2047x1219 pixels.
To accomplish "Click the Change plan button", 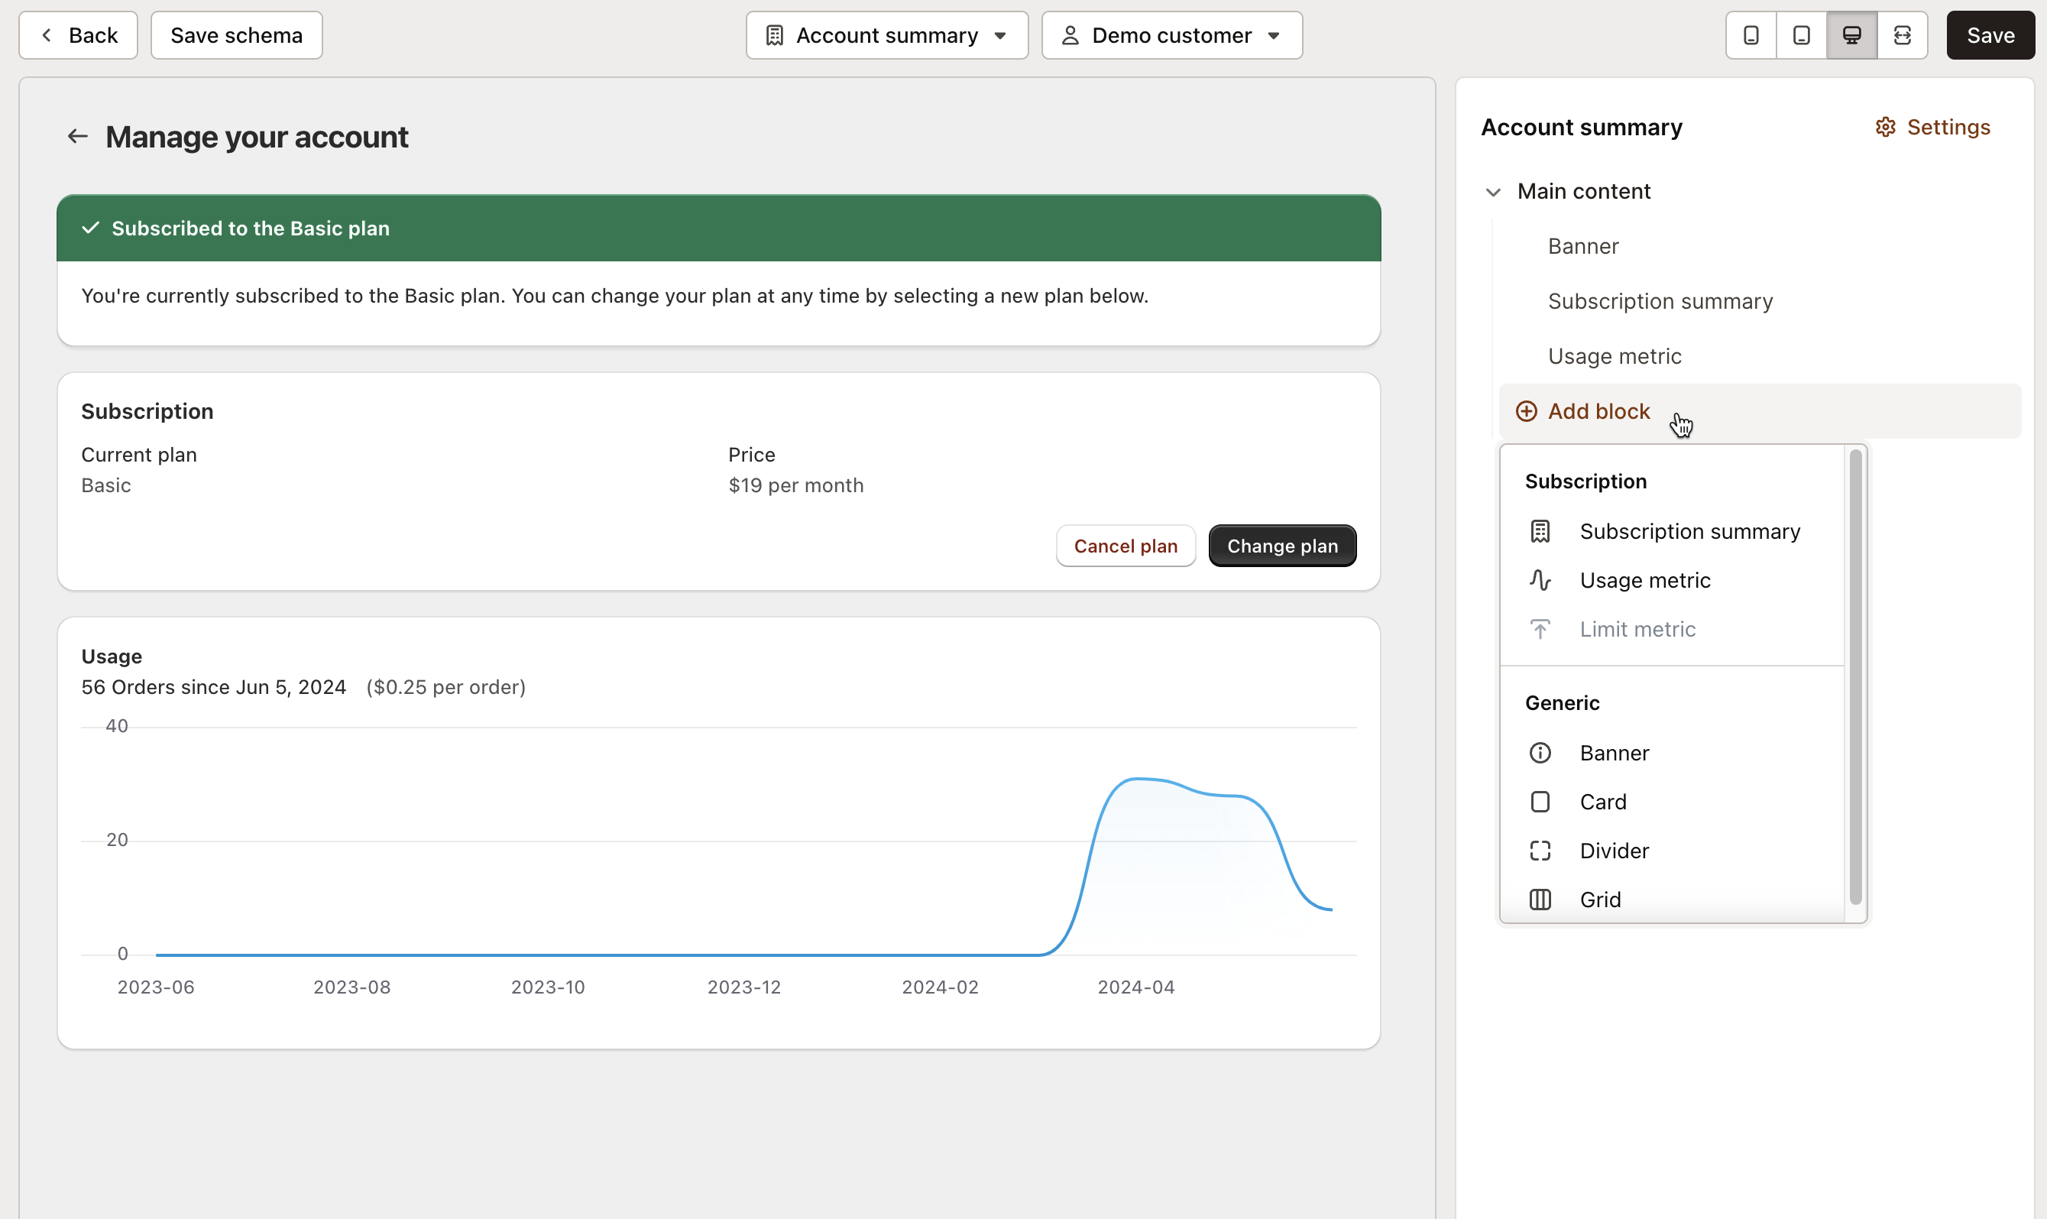I will click(1281, 545).
